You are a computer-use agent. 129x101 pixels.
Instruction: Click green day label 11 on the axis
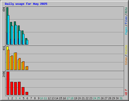tap(45, 98)
